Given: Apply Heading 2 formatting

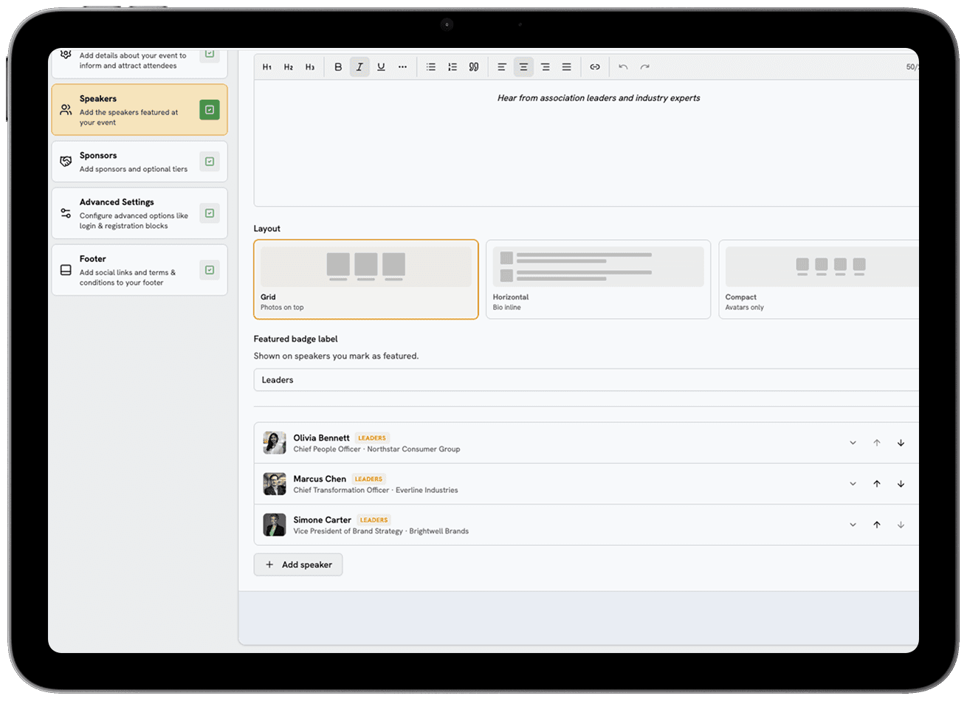Looking at the screenshot, I should 289,67.
